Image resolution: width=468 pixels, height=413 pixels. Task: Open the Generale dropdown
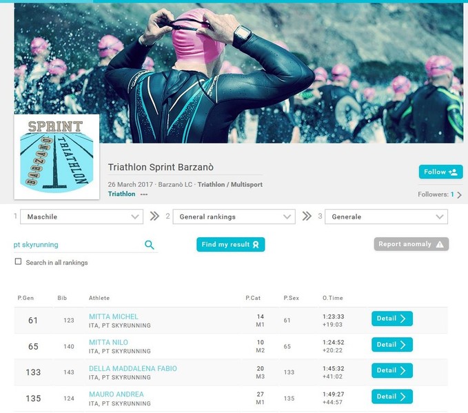386,216
